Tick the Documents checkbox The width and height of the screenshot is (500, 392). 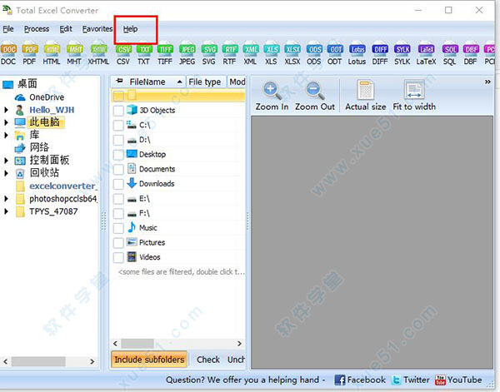(x=118, y=169)
